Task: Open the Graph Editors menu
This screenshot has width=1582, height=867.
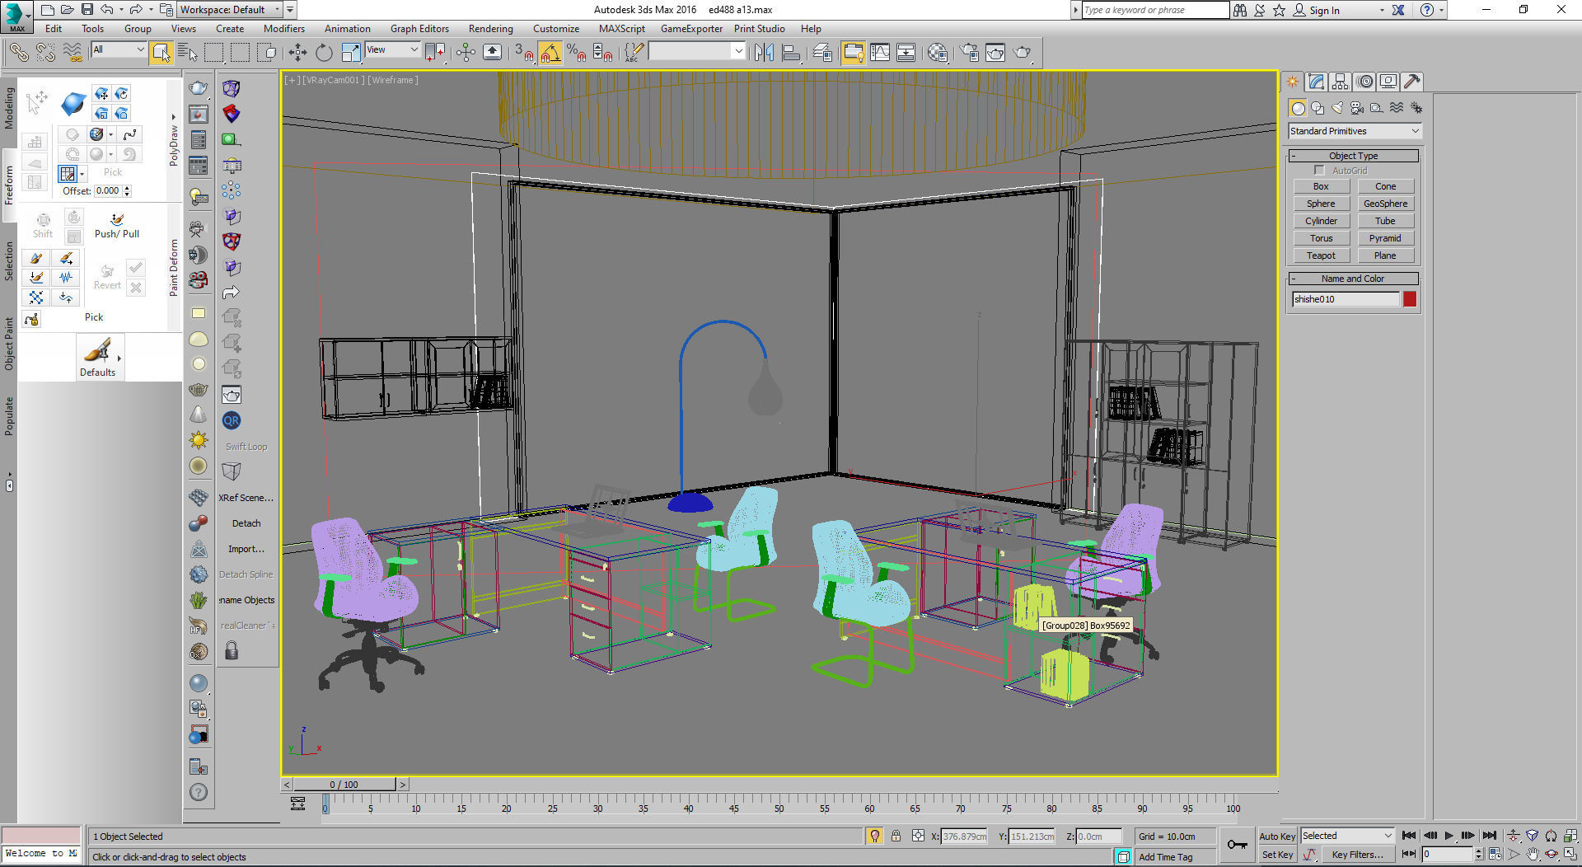Action: (419, 28)
